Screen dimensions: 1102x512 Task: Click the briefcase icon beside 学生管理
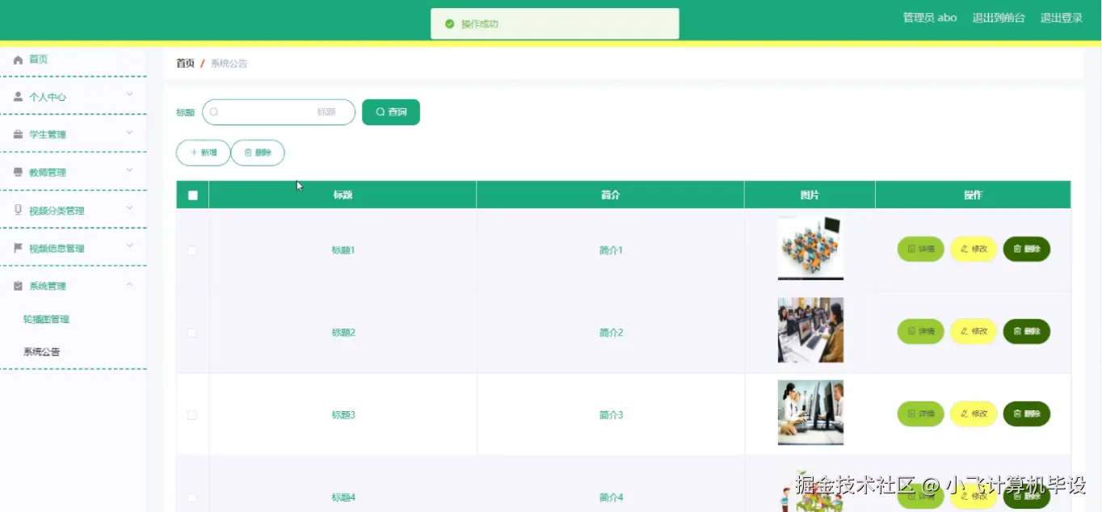coord(18,135)
